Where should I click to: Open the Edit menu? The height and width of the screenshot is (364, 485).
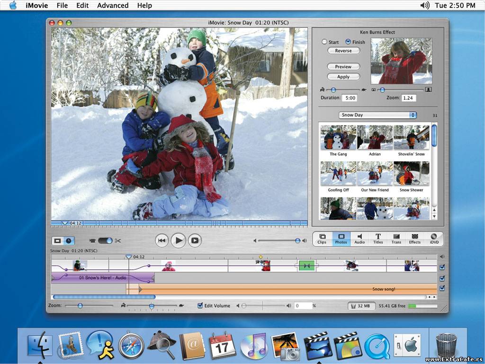pyautogui.click(x=82, y=5)
